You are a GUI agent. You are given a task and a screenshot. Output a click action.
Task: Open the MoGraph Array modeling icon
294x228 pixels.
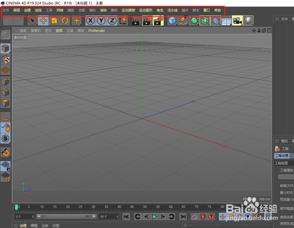coord(205,21)
